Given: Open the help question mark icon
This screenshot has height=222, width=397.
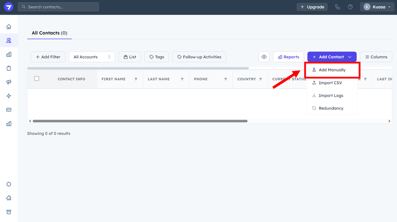Looking at the screenshot, I should (350, 7).
